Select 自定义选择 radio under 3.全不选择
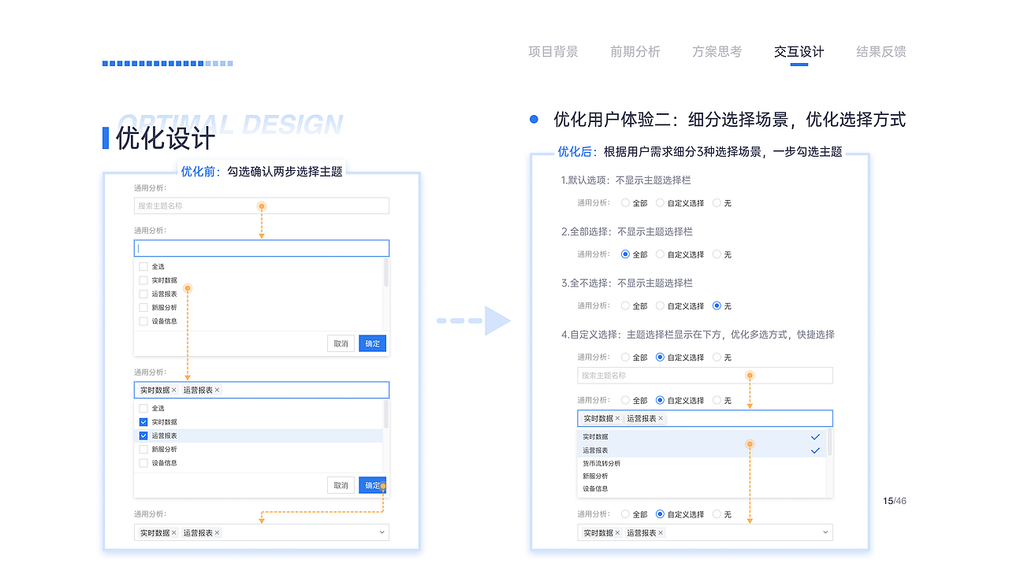The width and height of the screenshot is (1009, 567). [660, 306]
